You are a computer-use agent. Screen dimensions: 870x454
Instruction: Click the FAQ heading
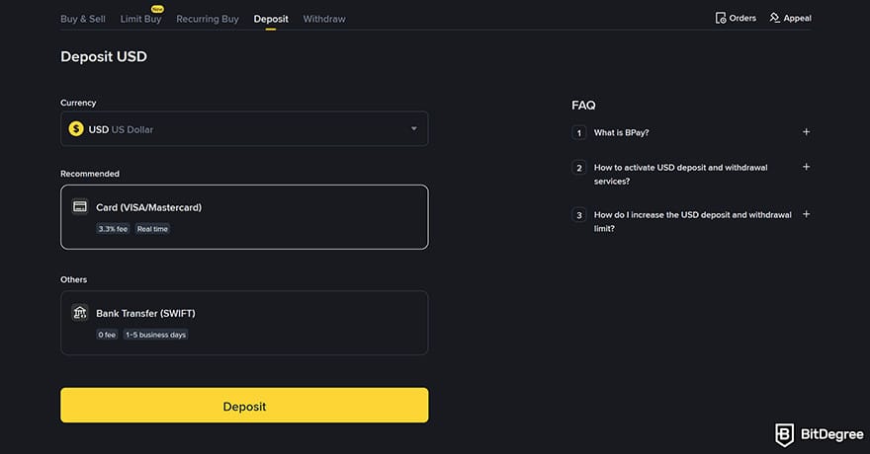tap(583, 106)
